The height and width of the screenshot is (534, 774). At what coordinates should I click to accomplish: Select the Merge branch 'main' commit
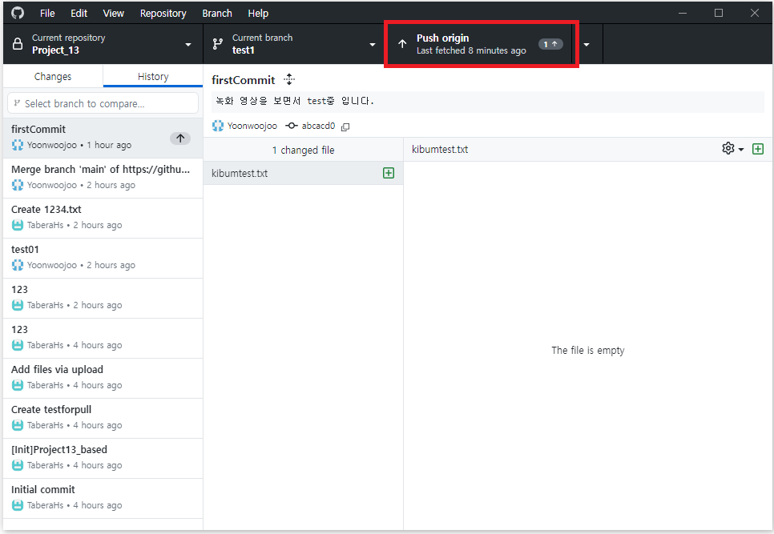tap(103, 178)
